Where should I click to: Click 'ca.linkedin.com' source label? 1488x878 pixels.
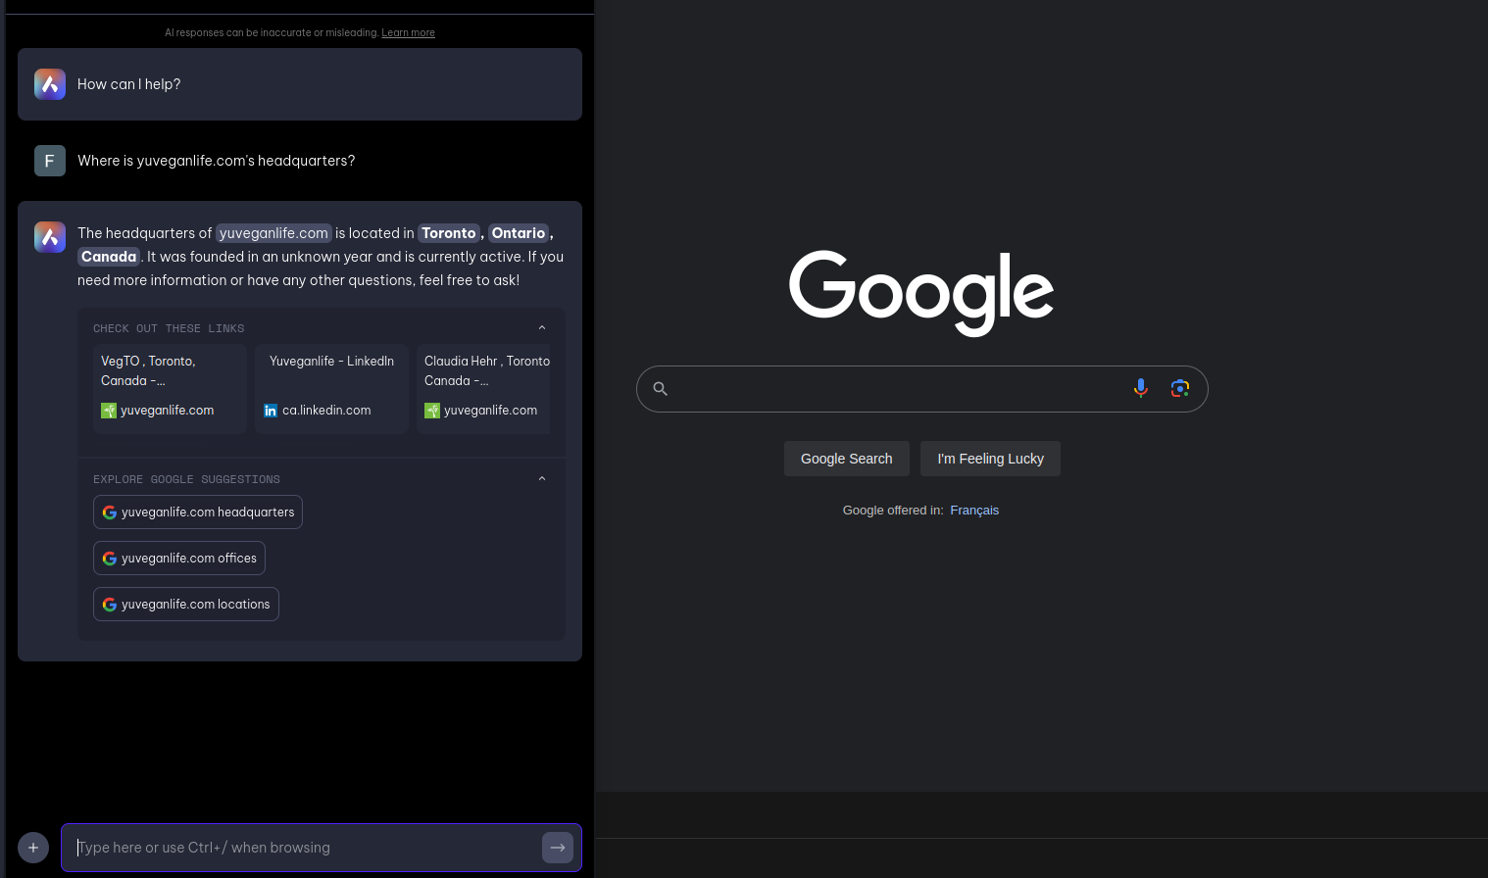326,411
